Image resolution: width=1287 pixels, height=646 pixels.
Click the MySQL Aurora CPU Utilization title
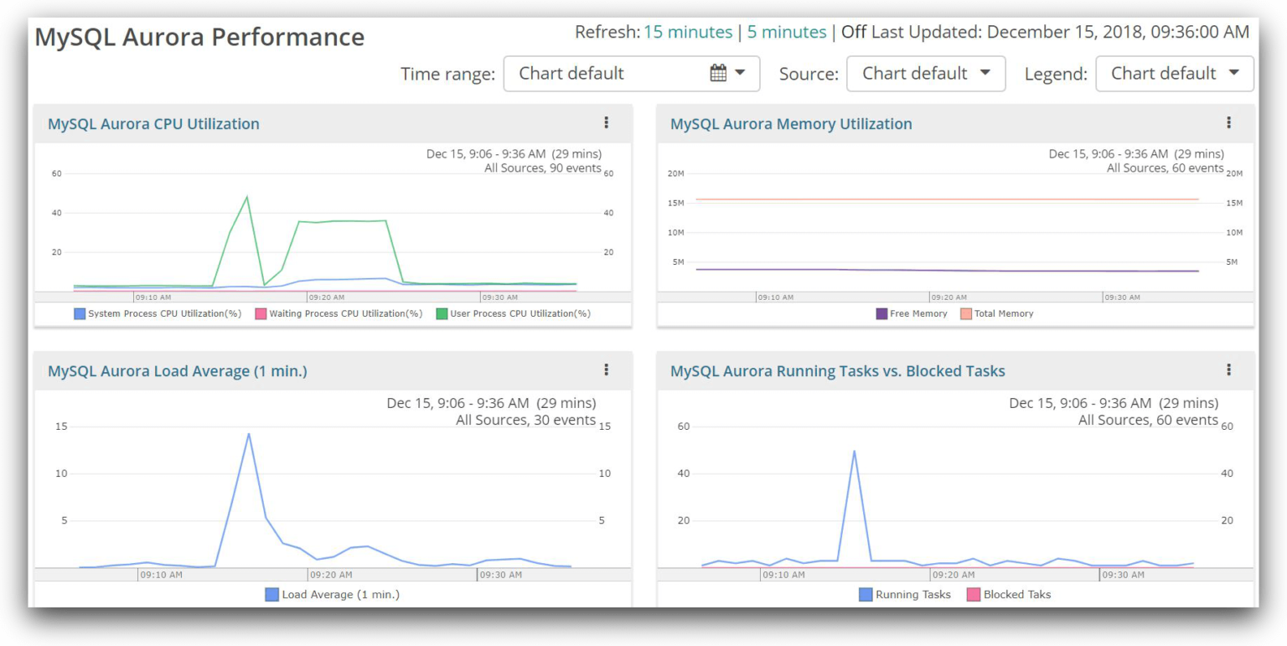[x=153, y=122]
